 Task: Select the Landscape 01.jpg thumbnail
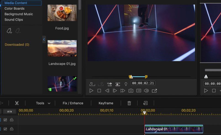[x=62, y=48]
